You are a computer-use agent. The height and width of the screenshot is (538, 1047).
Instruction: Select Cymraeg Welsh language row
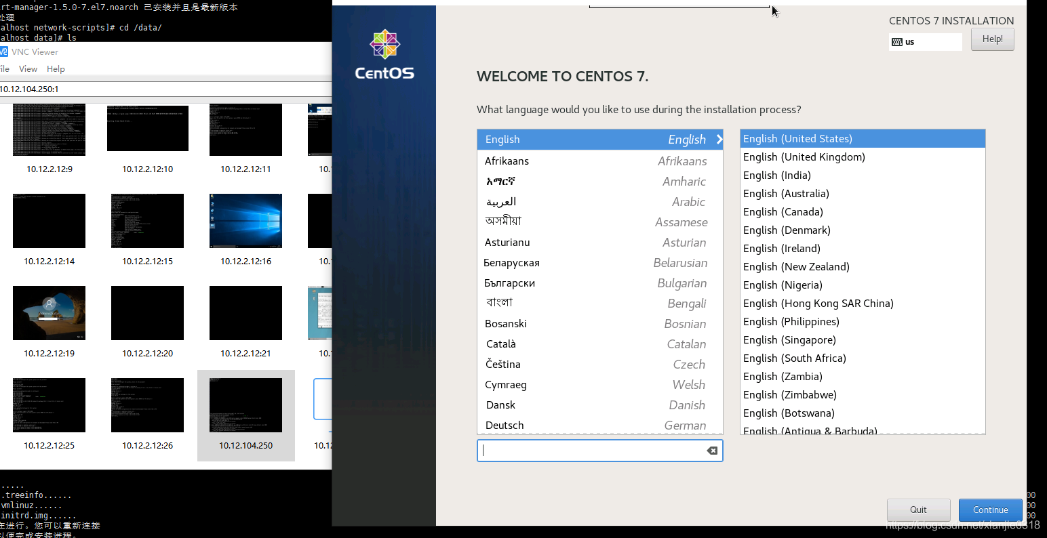(x=599, y=385)
